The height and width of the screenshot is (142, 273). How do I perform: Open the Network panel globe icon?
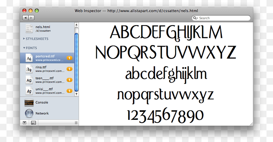click(x=29, y=113)
